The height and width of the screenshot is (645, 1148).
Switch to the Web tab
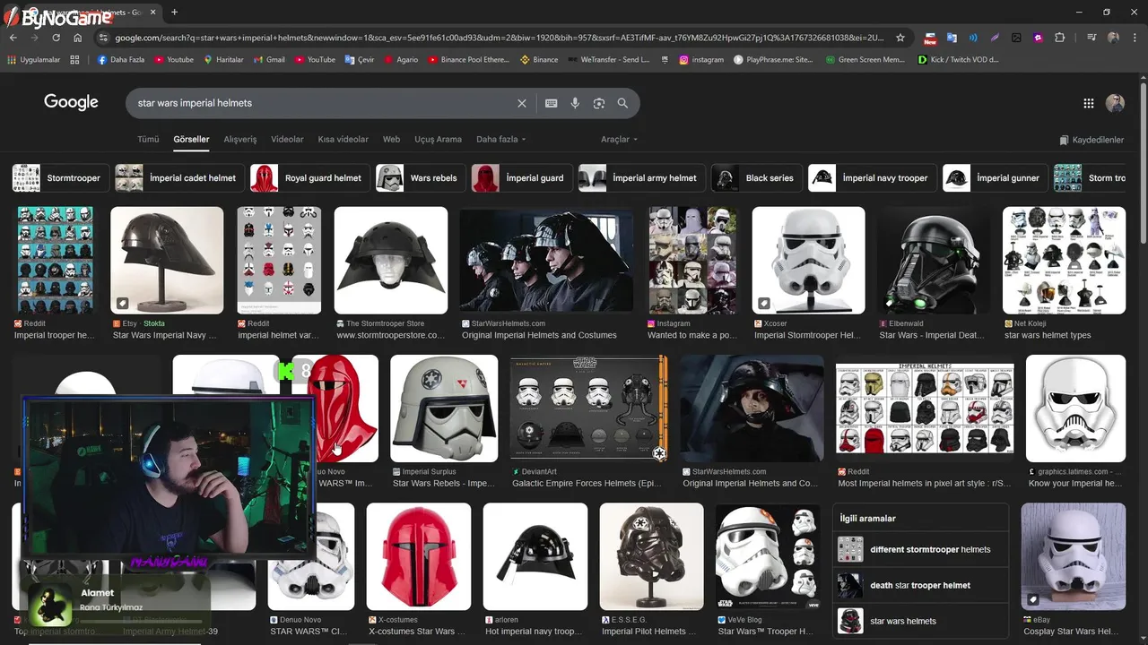coord(391,140)
